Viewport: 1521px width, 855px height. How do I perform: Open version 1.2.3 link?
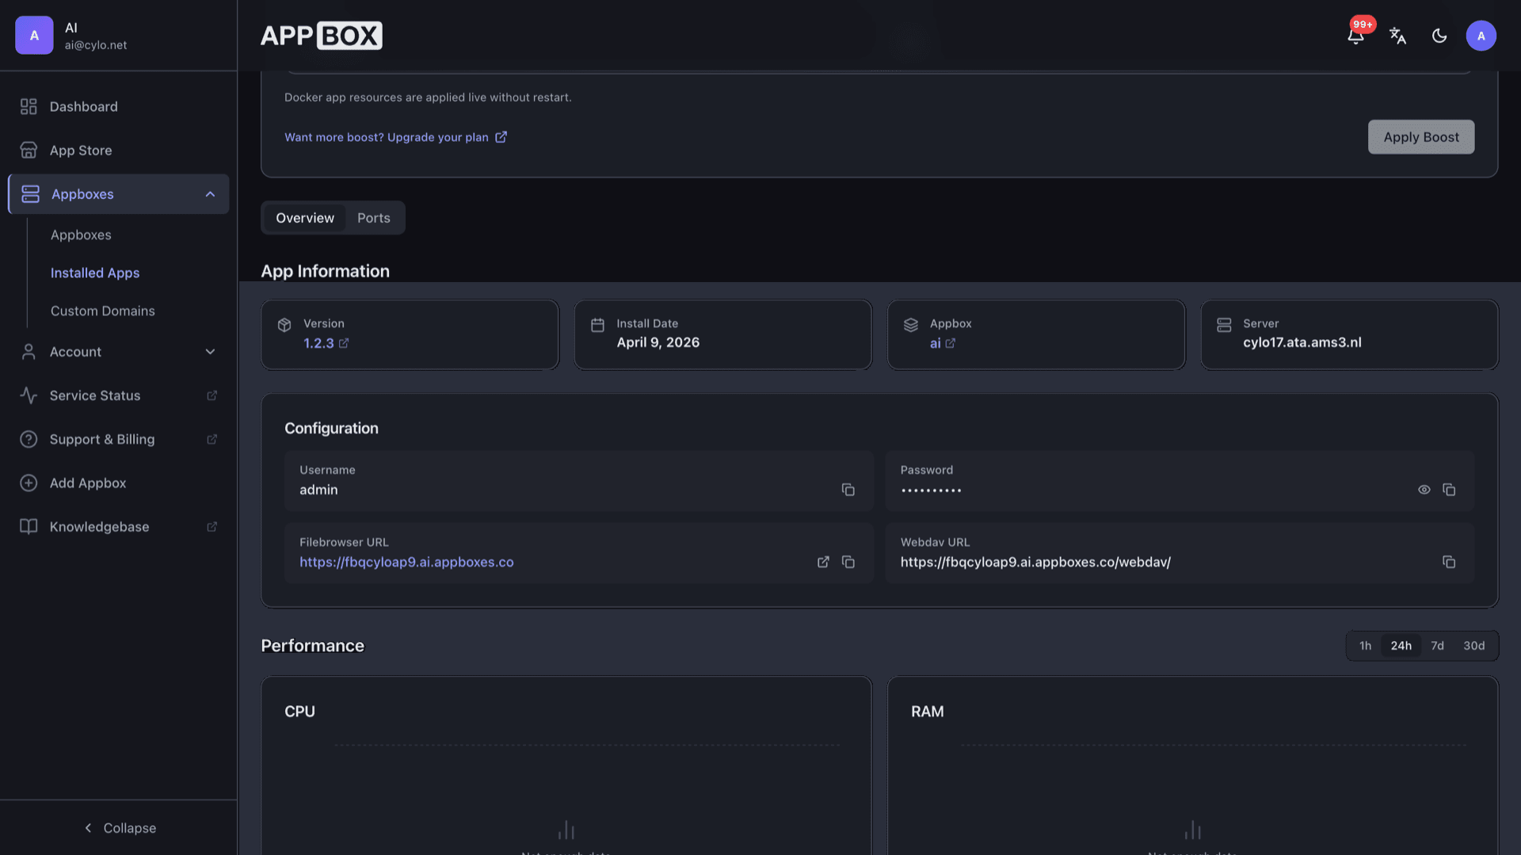point(326,343)
